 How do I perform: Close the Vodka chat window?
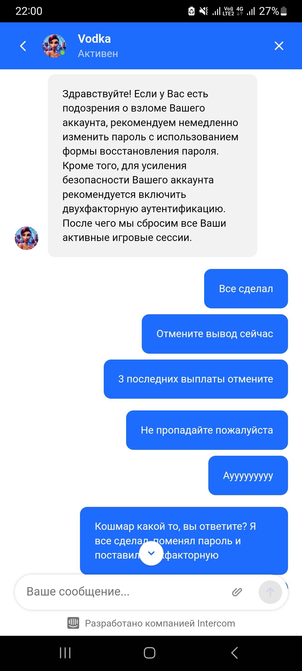coord(279,46)
